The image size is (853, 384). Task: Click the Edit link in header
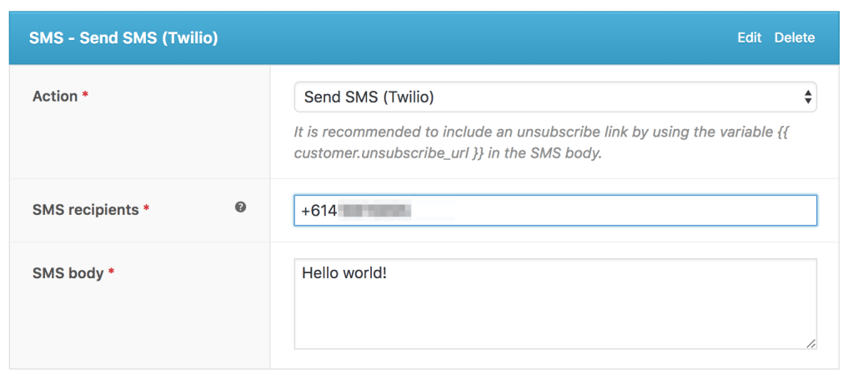coord(749,37)
